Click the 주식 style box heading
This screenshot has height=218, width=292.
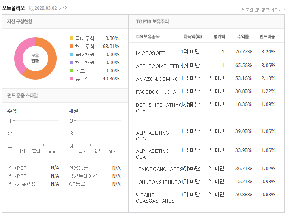[x=12, y=111]
